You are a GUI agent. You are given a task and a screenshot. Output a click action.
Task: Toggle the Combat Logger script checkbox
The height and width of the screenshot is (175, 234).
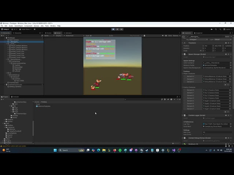187,116
